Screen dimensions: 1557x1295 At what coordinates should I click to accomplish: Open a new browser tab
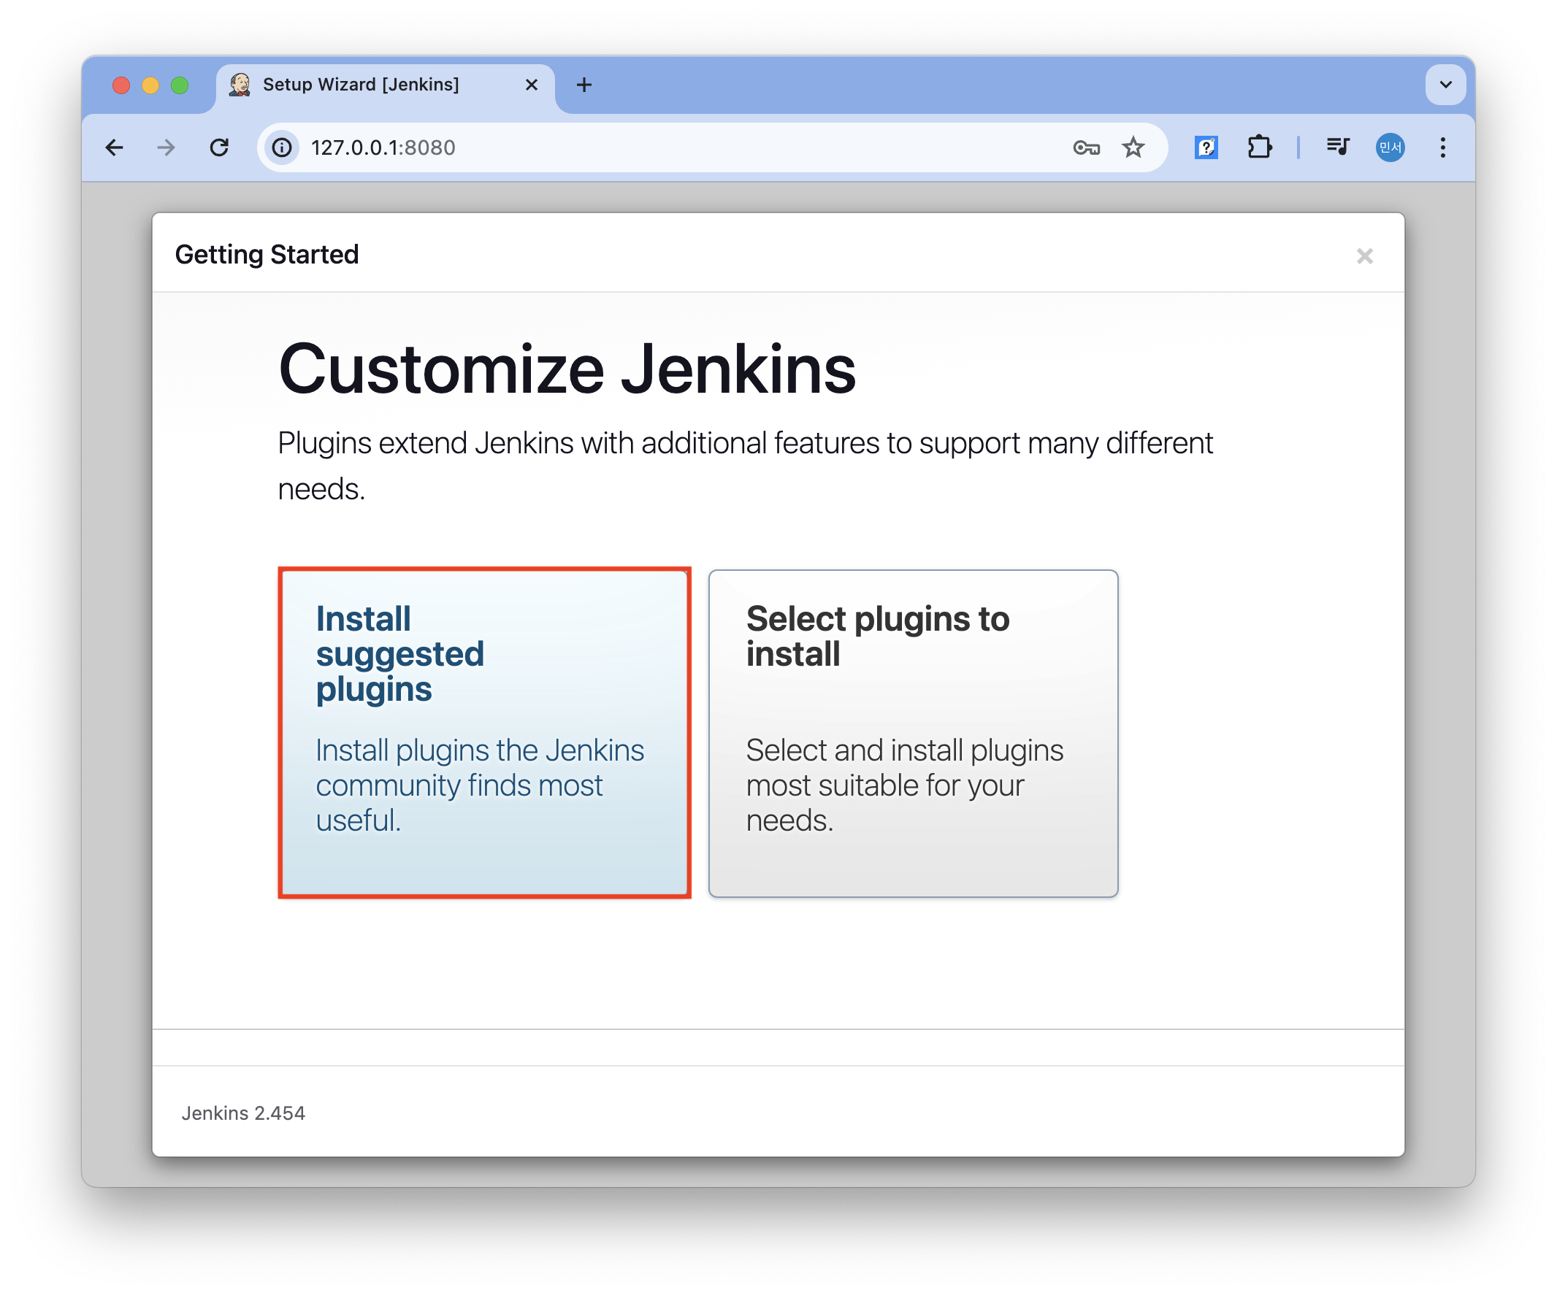click(x=584, y=85)
